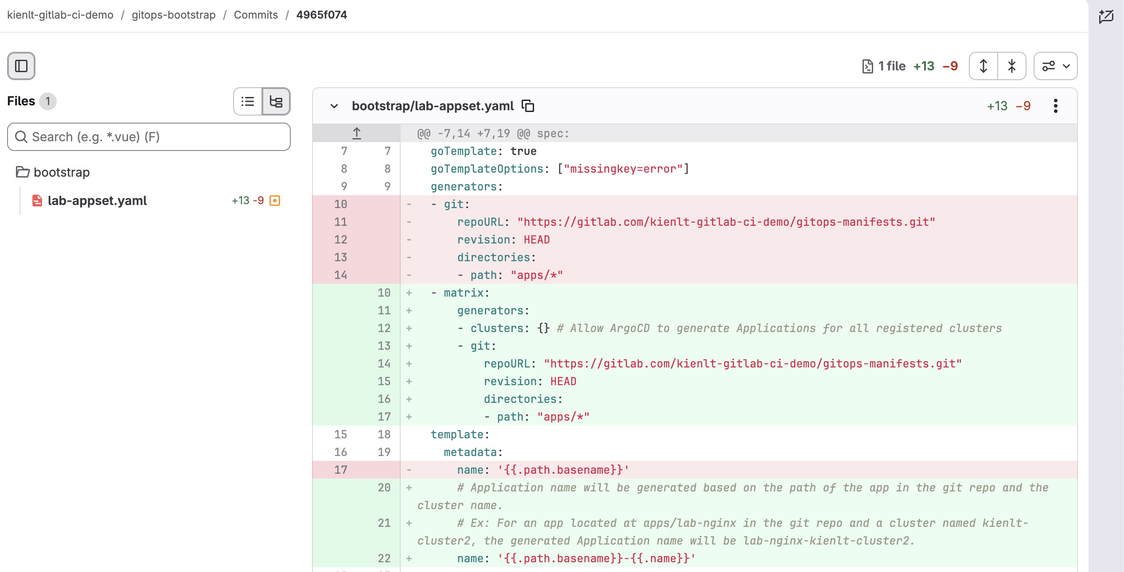Image resolution: width=1124 pixels, height=572 pixels.
Task: Expand all files in the diff
Action: click(x=983, y=66)
